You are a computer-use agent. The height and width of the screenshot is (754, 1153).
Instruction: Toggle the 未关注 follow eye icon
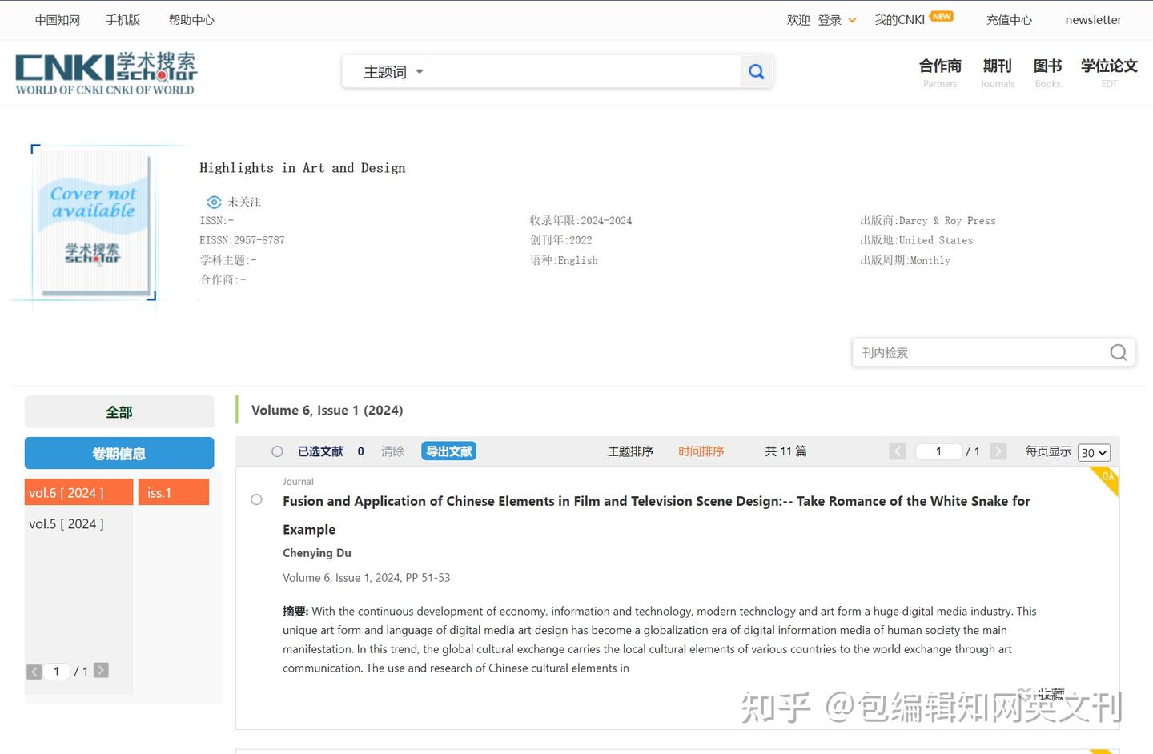coord(214,202)
